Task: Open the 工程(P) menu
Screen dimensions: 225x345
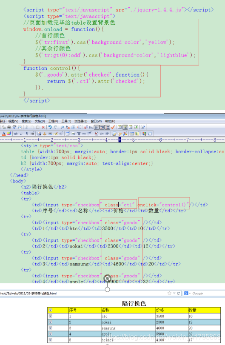Action: (53, 121)
